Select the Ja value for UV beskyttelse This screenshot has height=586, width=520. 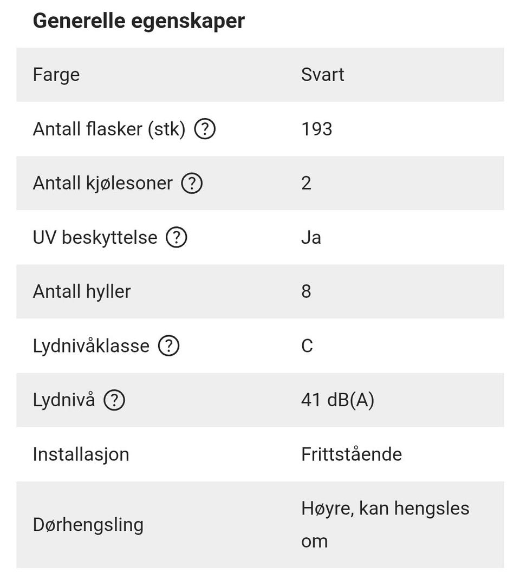pyautogui.click(x=311, y=238)
